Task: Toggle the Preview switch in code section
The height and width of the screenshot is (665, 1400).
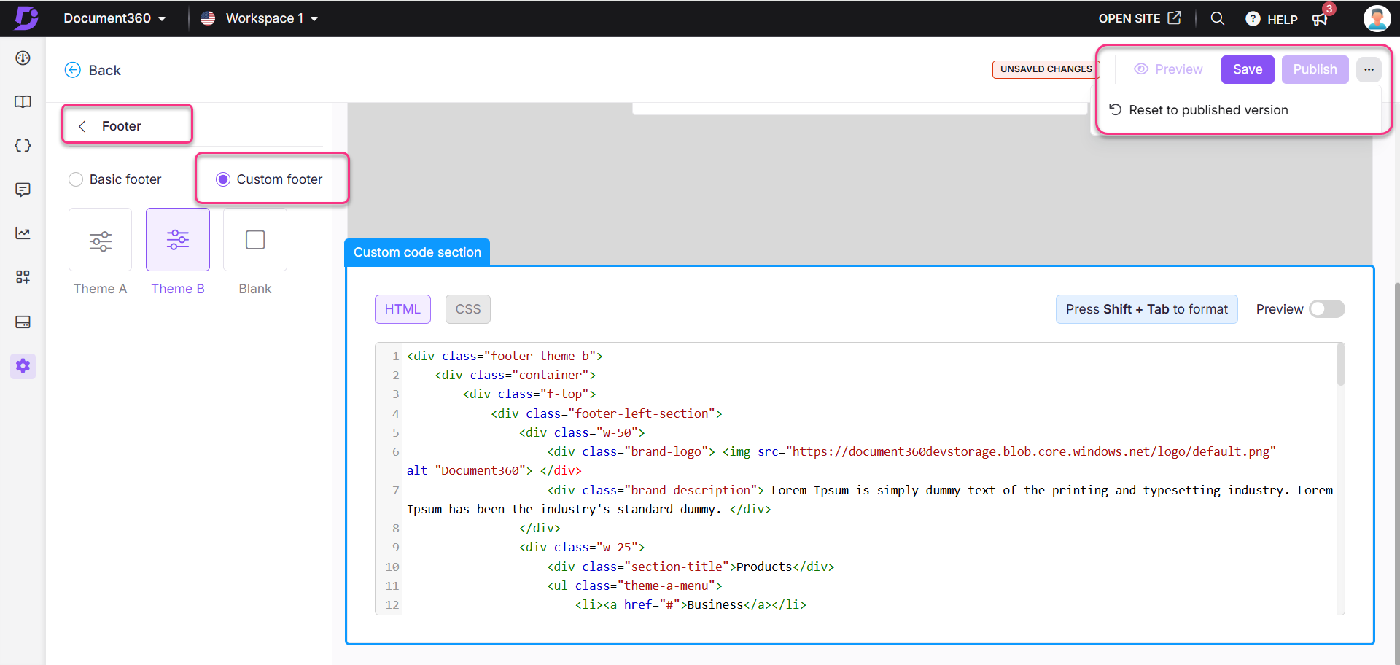Action: coord(1327,309)
